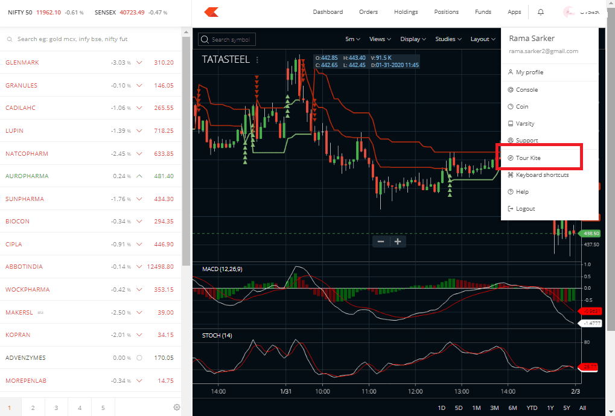
Task: Open the user avatar icon
Action: click(569, 12)
